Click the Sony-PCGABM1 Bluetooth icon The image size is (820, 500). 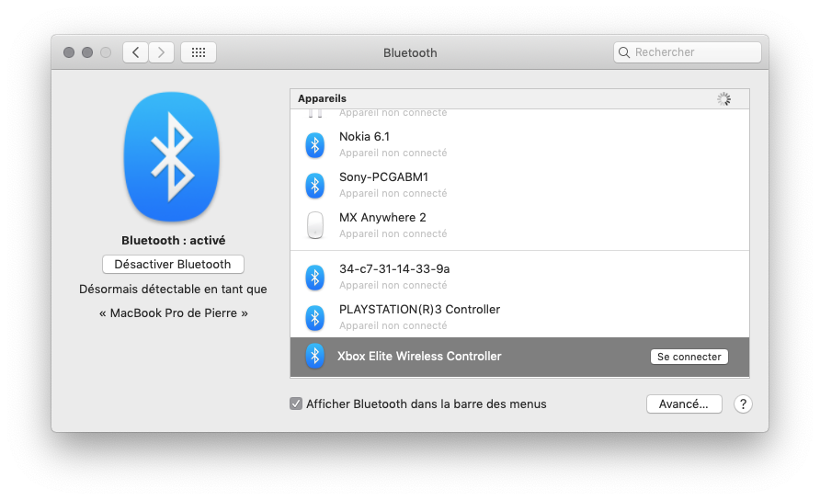(x=314, y=185)
